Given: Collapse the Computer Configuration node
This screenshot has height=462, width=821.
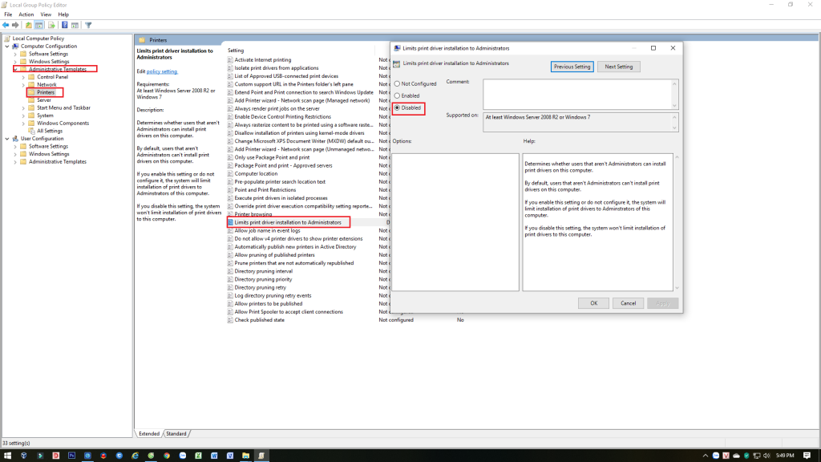Looking at the screenshot, I should point(7,46).
